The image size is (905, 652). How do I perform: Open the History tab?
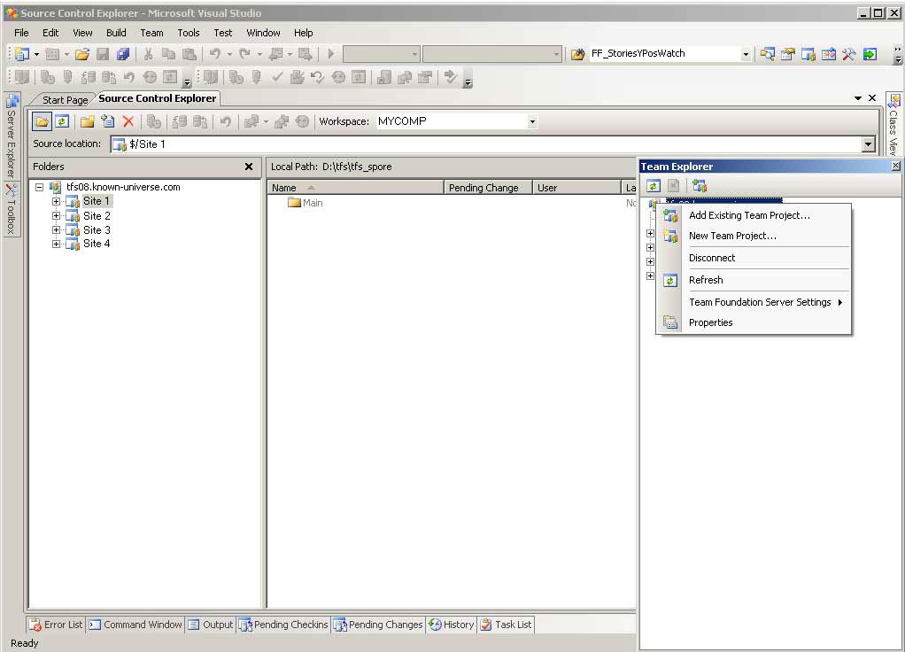[x=452, y=625]
